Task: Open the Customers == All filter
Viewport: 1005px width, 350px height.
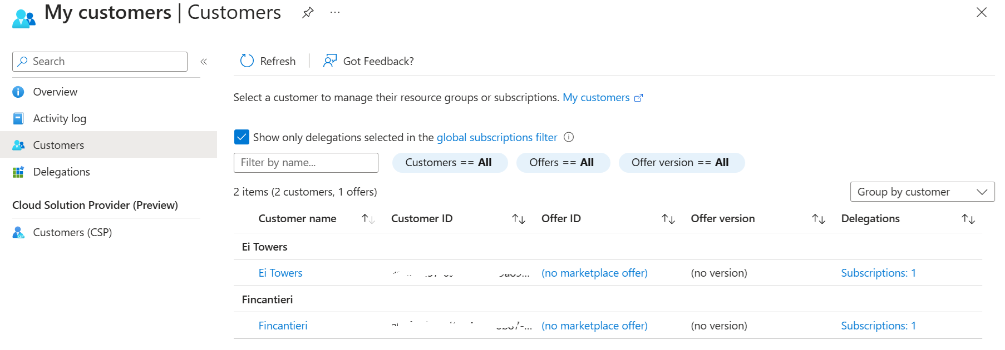Action: 450,163
